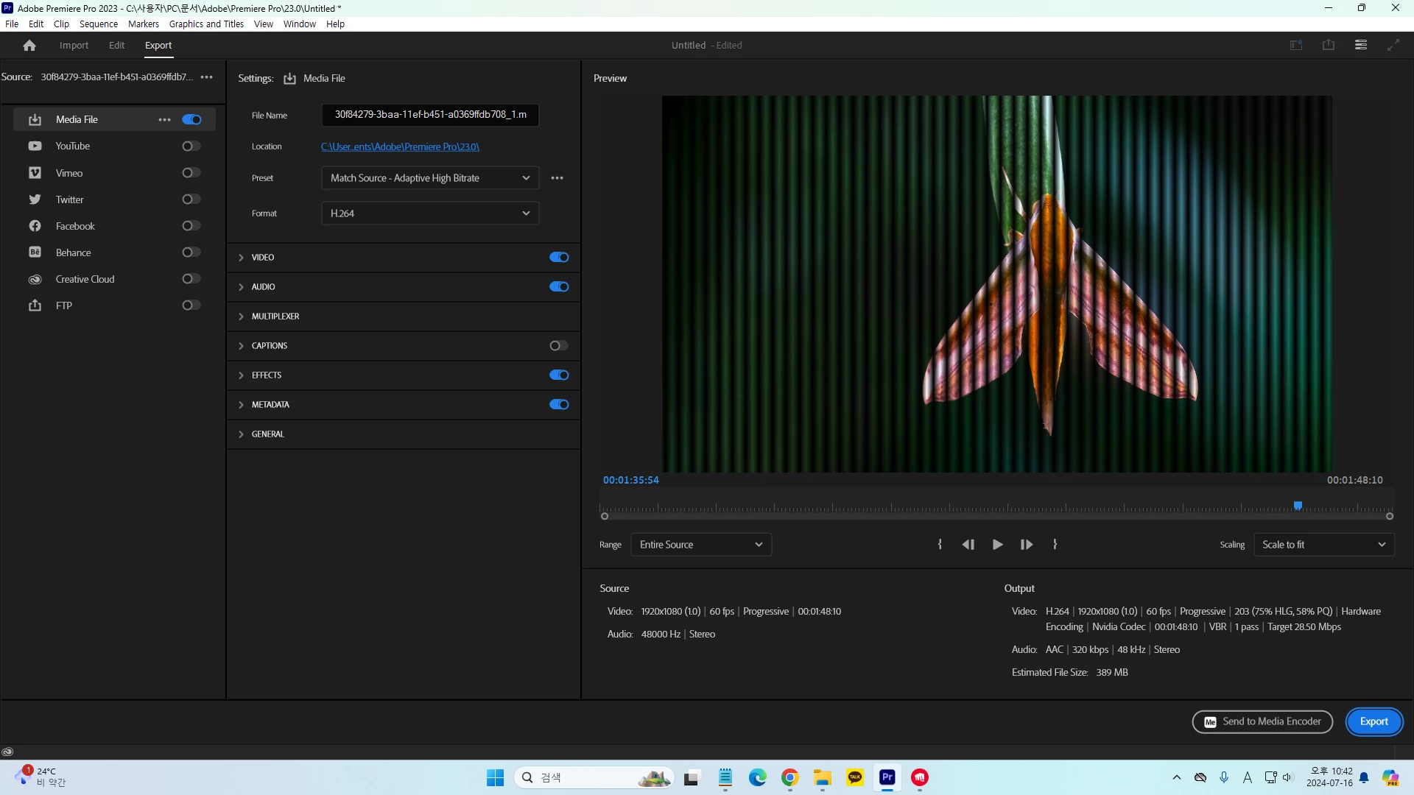The image size is (1414, 795).
Task: Disable the EFFECTS section toggle
Action: coord(558,375)
